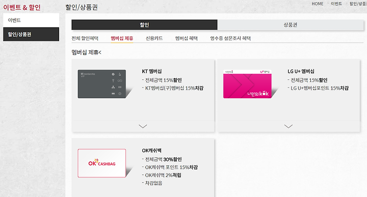Image resolution: width=367 pixels, height=197 pixels.
Task: Click the OK캐쉬백 title text
Action: pyautogui.click(x=152, y=151)
